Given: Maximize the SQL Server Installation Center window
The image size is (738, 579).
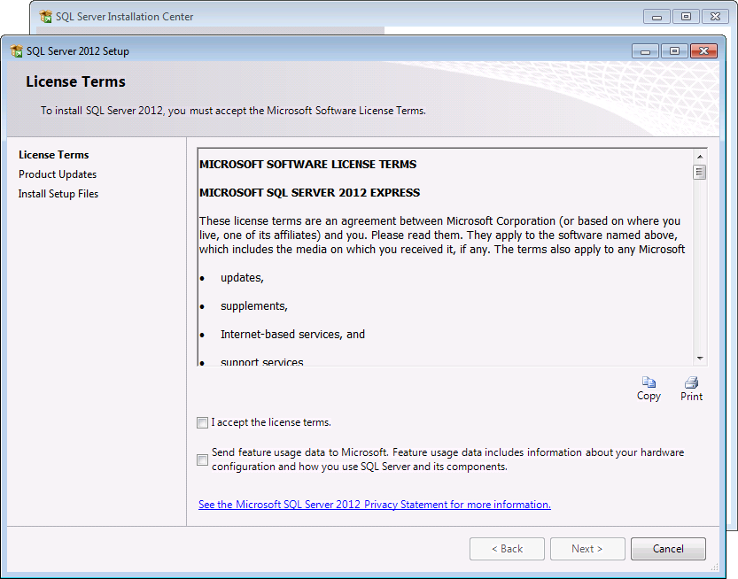Looking at the screenshot, I should tap(687, 17).
